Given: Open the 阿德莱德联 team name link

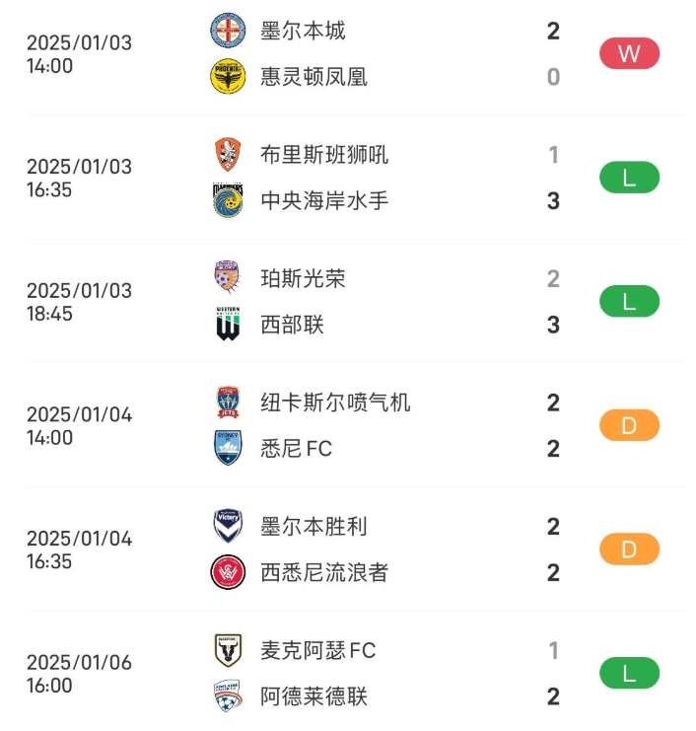Looking at the screenshot, I should 313,696.
